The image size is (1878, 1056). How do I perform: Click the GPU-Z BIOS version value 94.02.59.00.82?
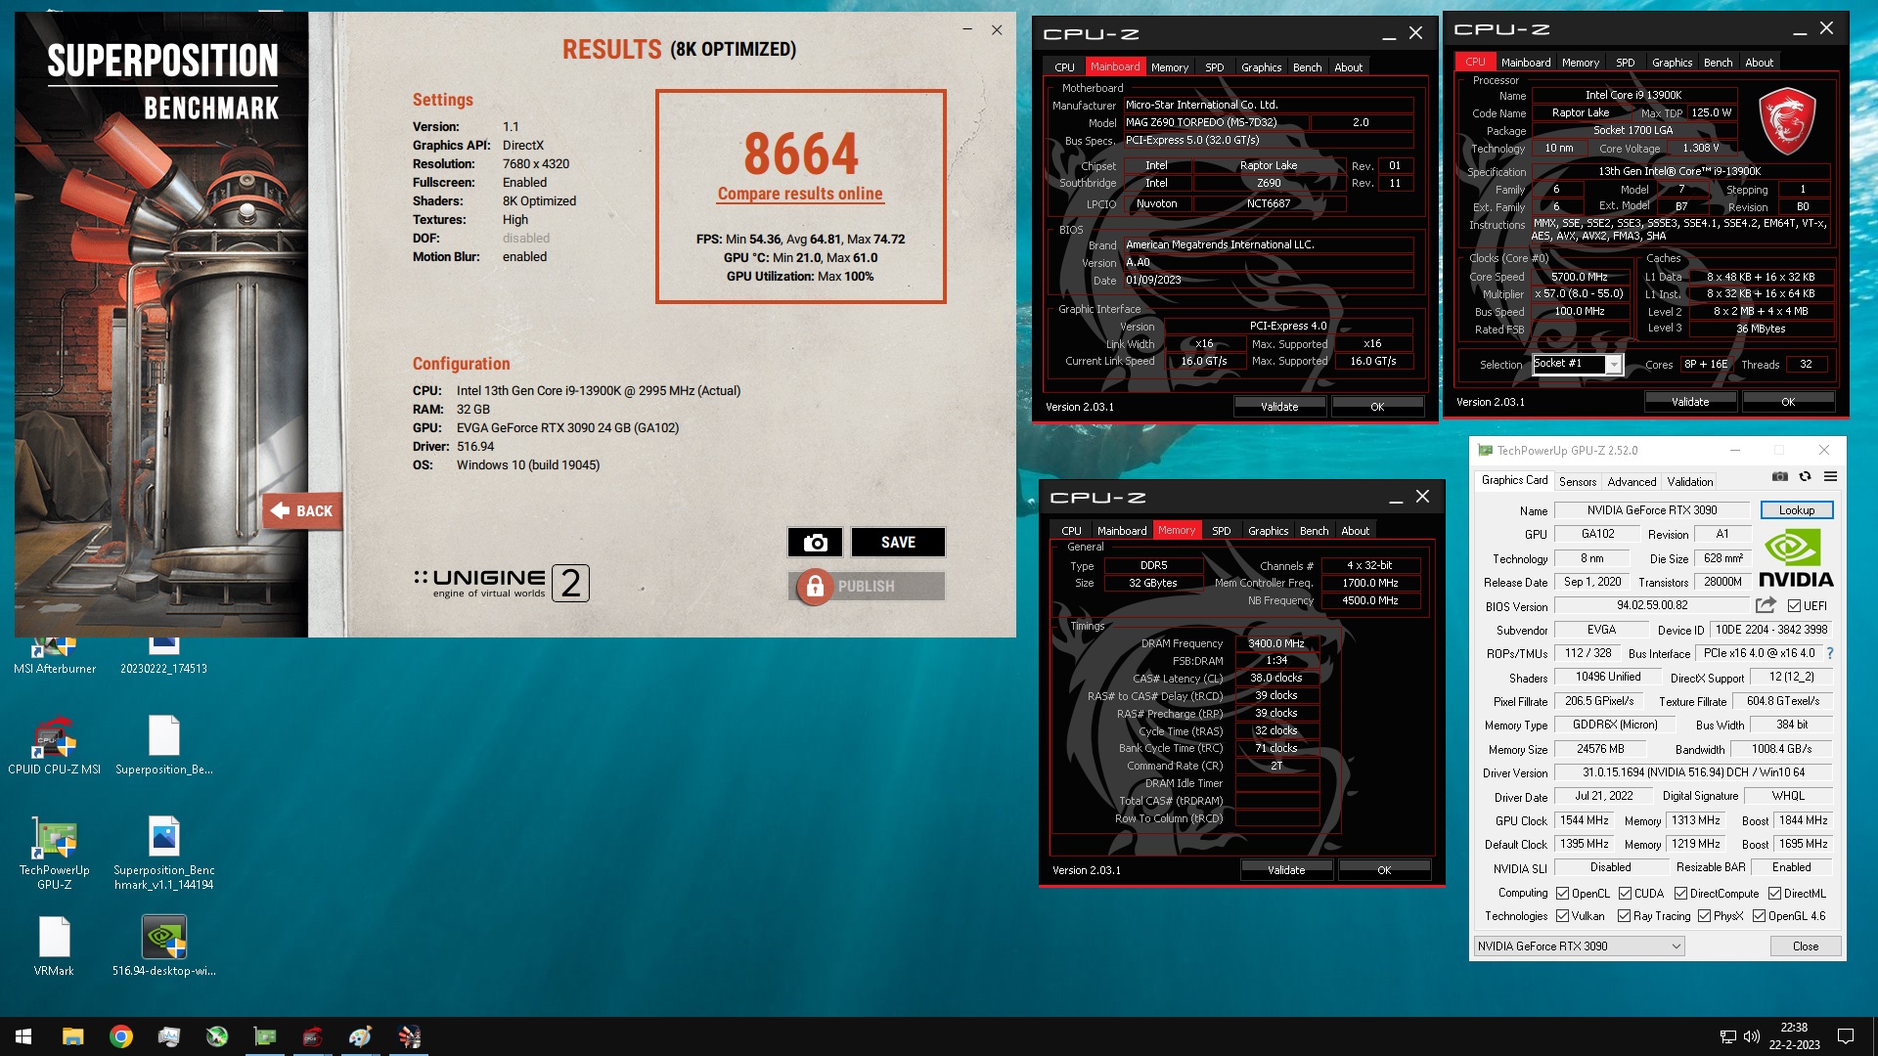pyautogui.click(x=1651, y=605)
